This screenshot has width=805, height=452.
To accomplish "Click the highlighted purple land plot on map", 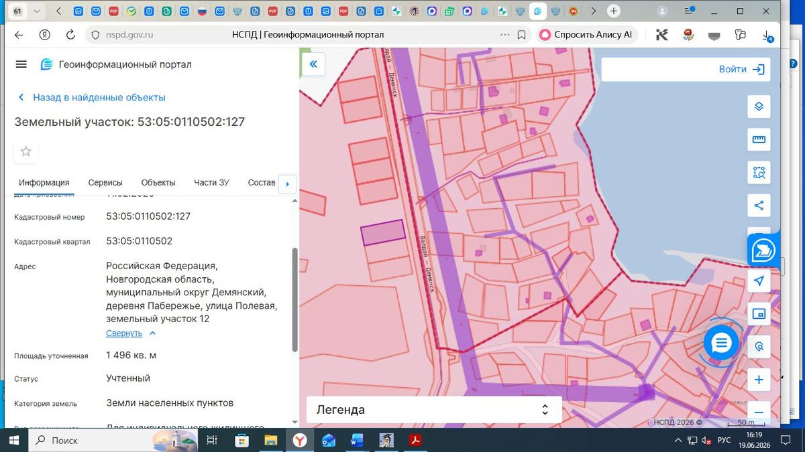I will 383,232.
